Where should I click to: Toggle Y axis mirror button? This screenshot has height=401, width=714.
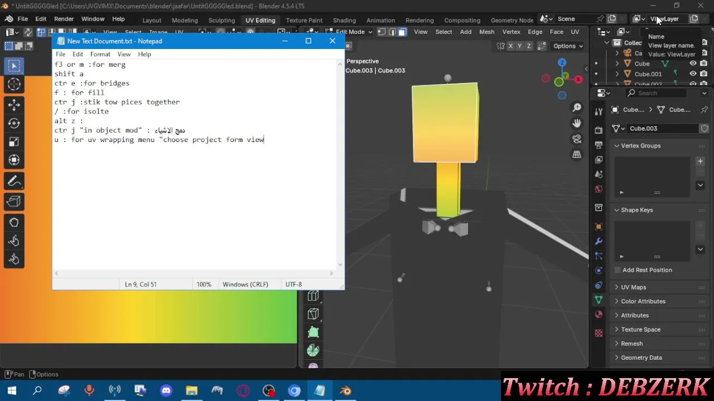click(519, 46)
